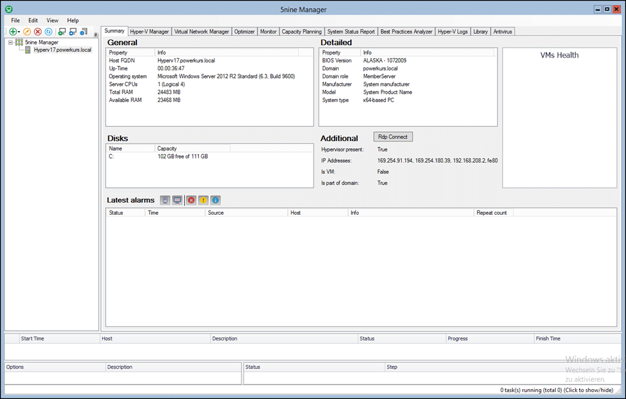Screen dimensions: 626x399
Task: Click the Options column header
Action: 54,367
